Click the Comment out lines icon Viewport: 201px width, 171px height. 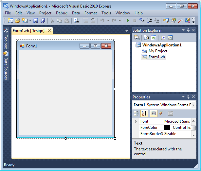click(x=86, y=21)
